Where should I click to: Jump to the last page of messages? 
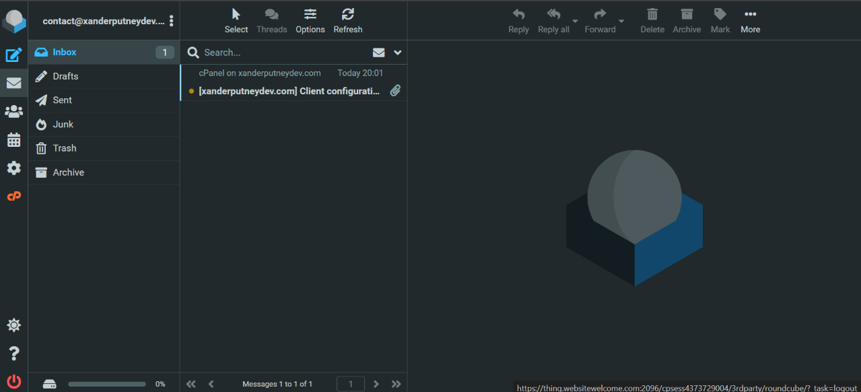point(396,384)
